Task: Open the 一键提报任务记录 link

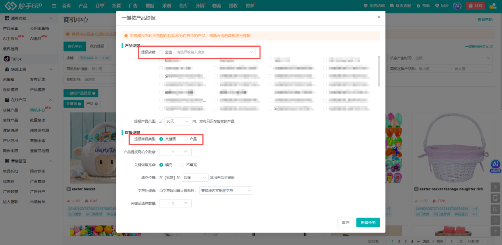Action: [479, 46]
